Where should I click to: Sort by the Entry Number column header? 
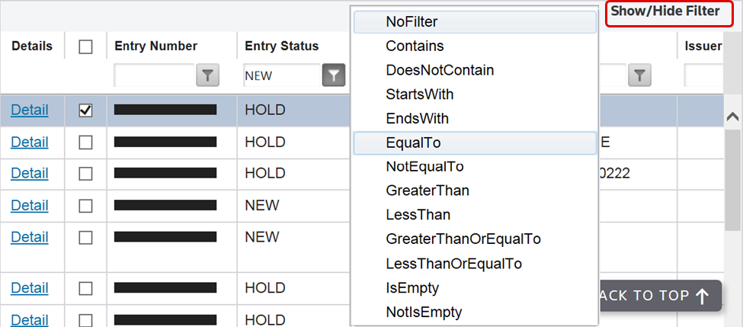click(x=155, y=46)
